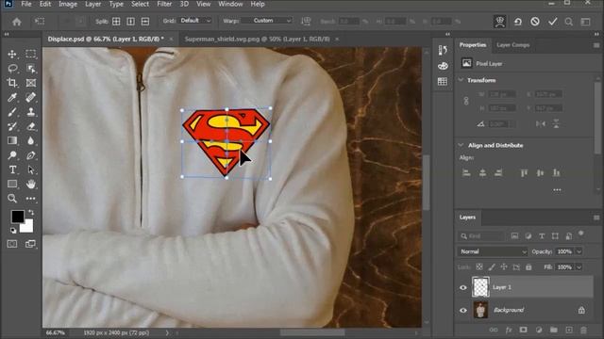Viewport: 604px width, 339px height.
Task: Open the Layers panel menu
Action: point(596,218)
